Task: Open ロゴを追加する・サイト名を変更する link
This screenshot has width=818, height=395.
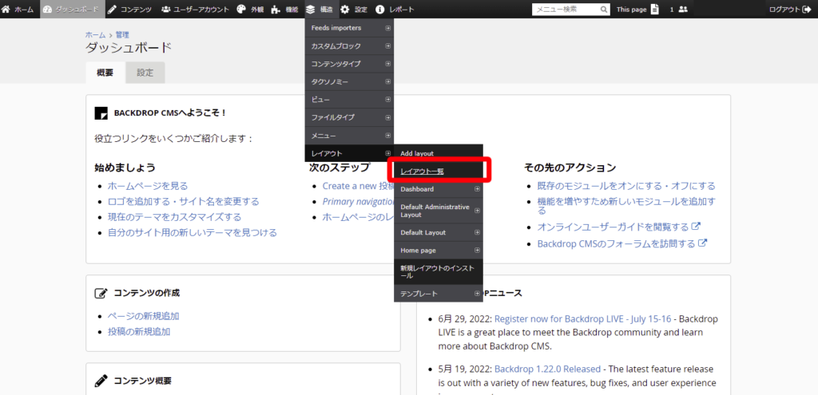Action: (183, 201)
